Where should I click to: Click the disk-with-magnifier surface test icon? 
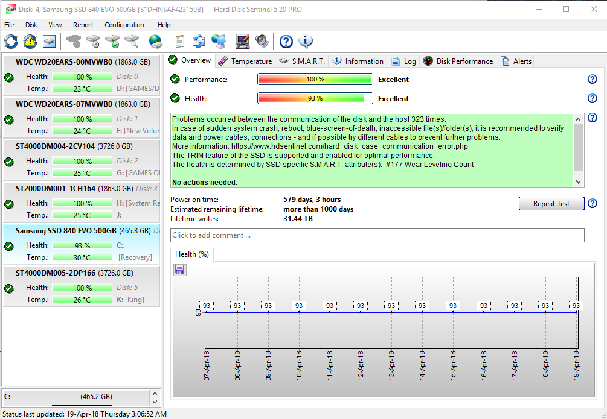tap(132, 42)
